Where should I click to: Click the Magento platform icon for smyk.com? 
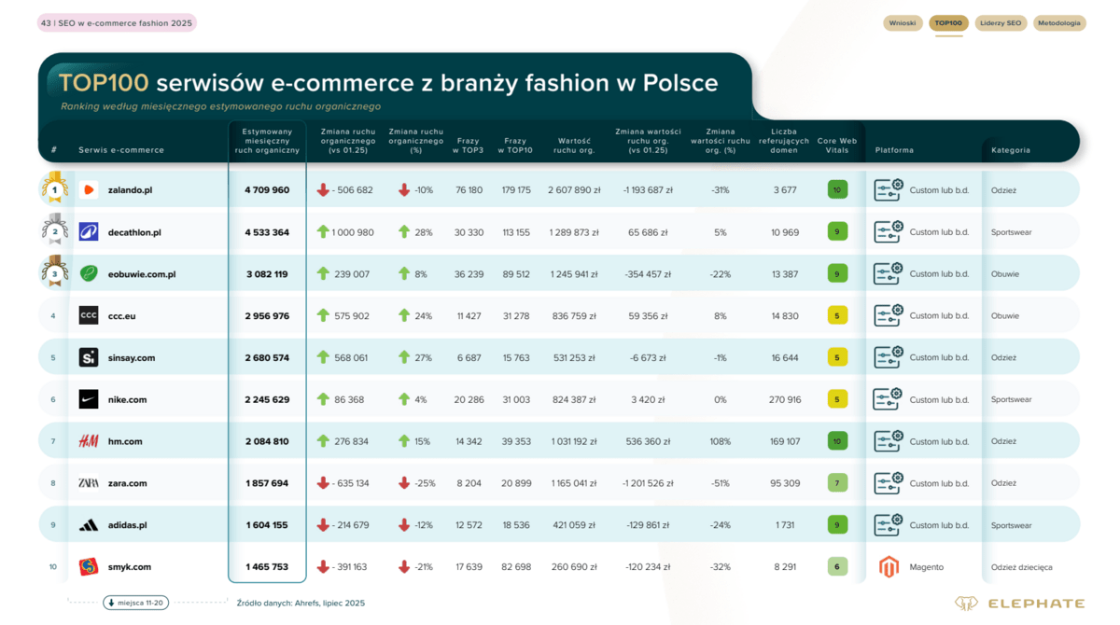[889, 566]
